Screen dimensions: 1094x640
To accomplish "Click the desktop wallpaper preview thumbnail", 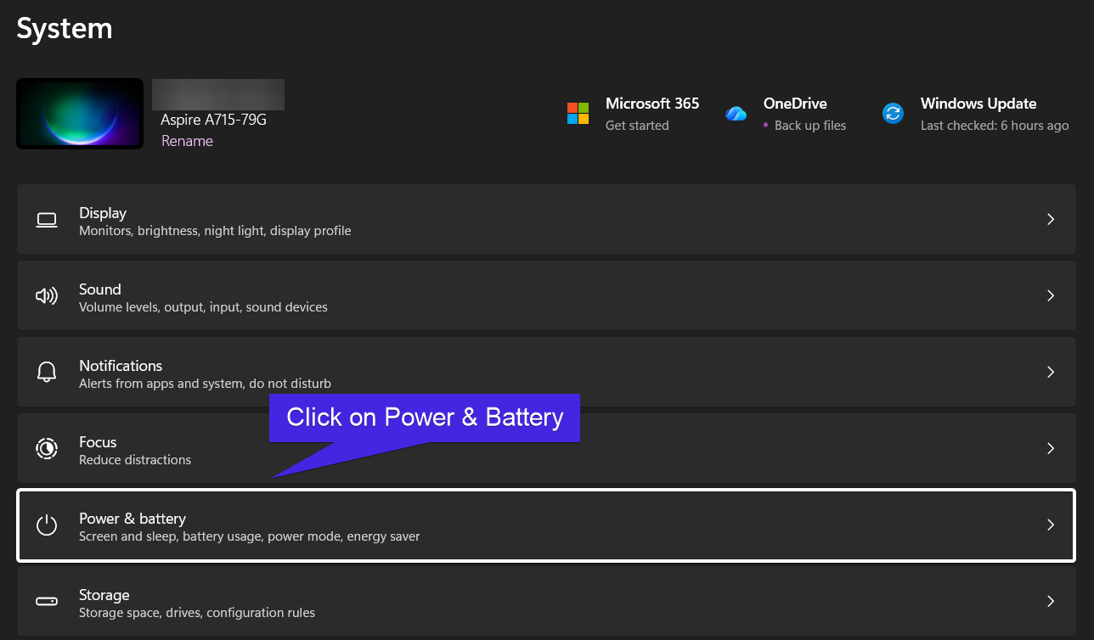I will point(79,113).
